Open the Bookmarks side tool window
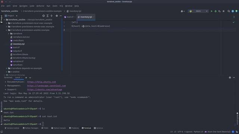 click(x=1, y=107)
